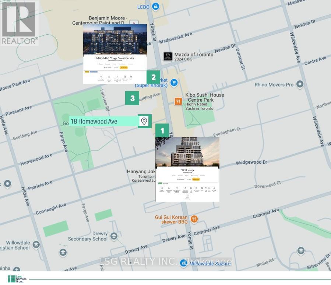This screenshot has width=331, height=285.
Task: Click the "Dumont St" street label
Action: 240,59
